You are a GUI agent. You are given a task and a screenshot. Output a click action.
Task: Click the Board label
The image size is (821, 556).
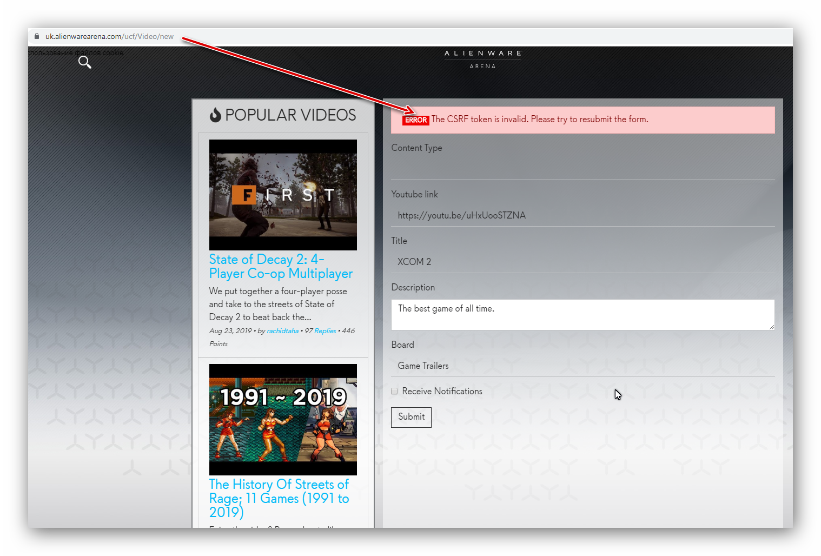coord(403,345)
